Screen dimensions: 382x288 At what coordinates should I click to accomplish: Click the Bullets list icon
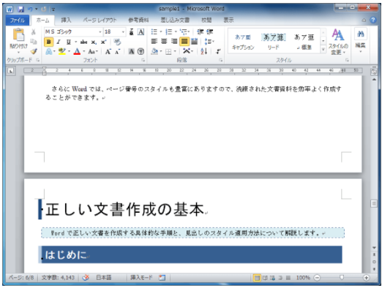point(154,31)
